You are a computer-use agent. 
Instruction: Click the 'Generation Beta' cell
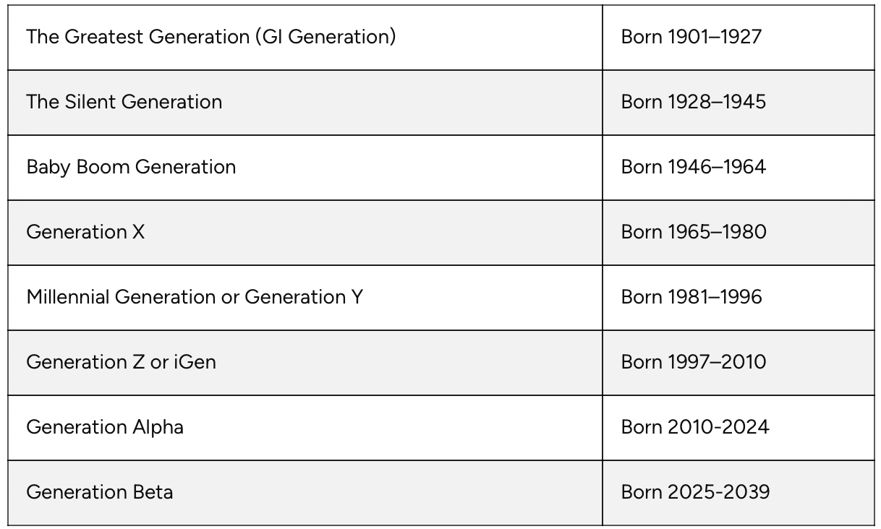[100, 492]
